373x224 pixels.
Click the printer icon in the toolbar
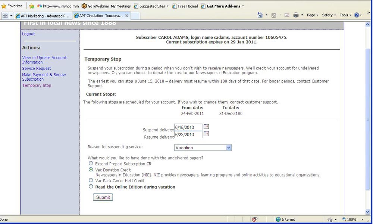(296, 15)
